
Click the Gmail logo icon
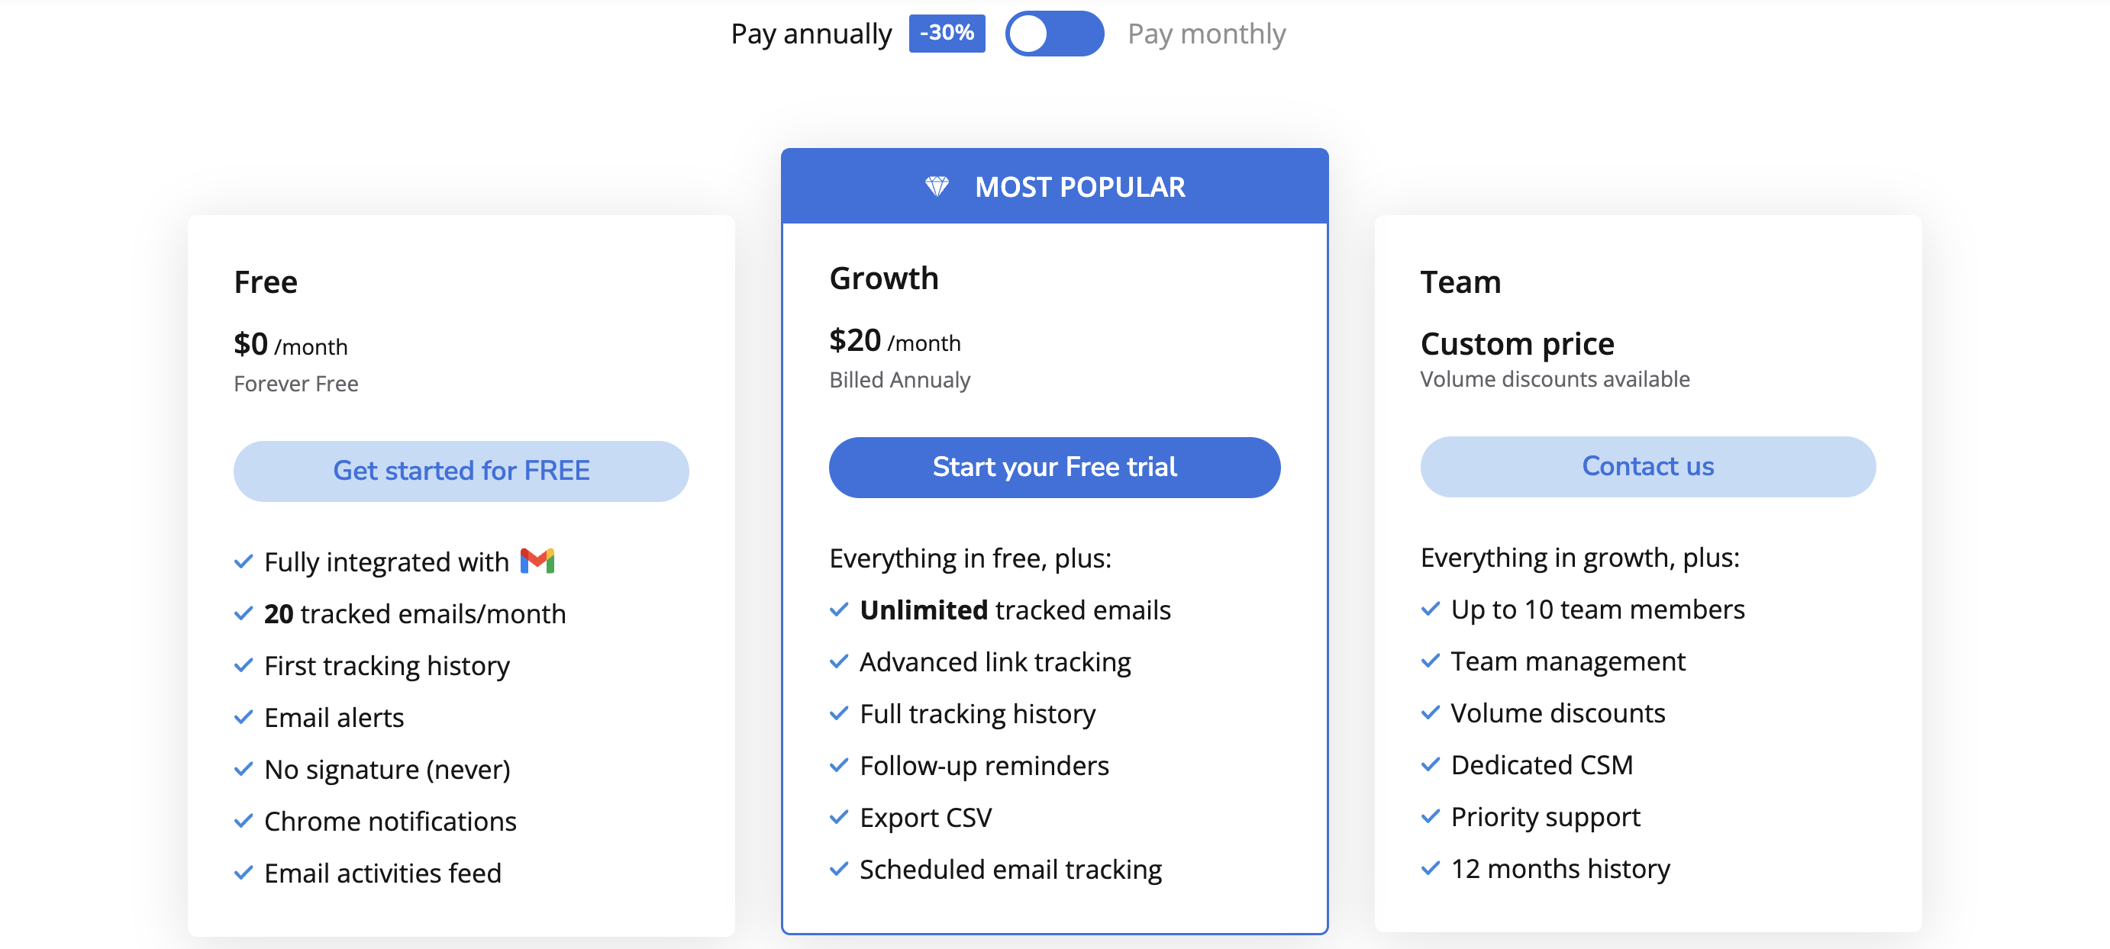click(x=537, y=561)
